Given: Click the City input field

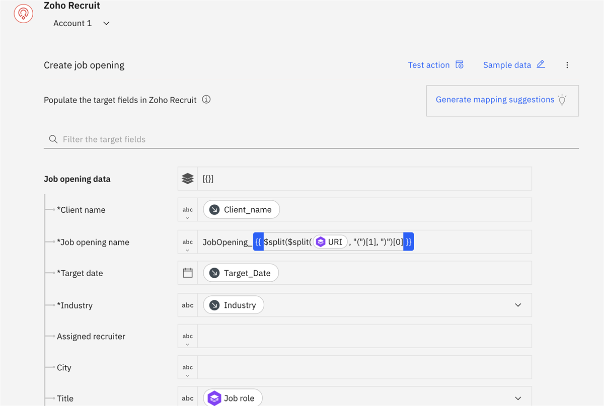Looking at the screenshot, I should click(x=364, y=367).
